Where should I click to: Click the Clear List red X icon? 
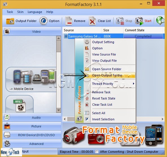click(x=92, y=21)
